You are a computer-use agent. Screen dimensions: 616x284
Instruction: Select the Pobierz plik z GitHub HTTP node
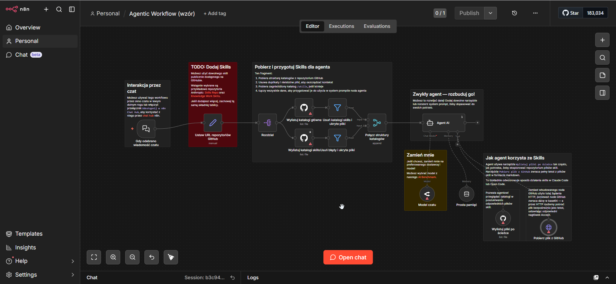549,227
